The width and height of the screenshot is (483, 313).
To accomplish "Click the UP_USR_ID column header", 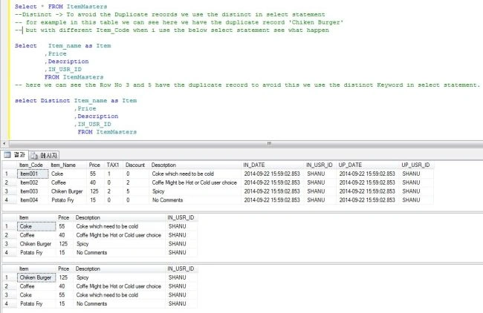I will pos(416,165).
